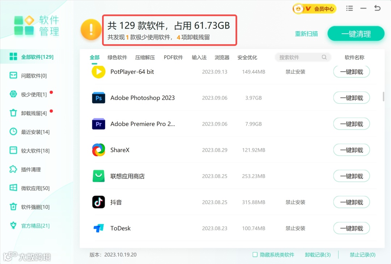Switch to 浏览器 tab
391x264 pixels.
coord(222,57)
